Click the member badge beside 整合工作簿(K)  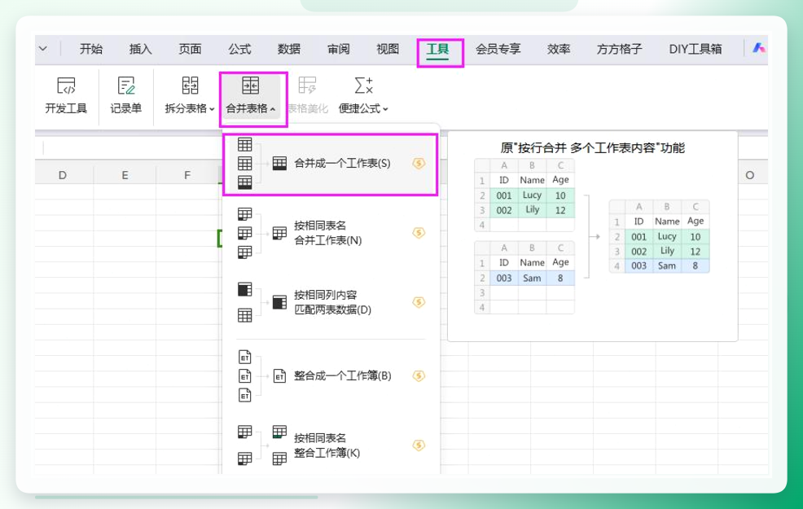419,445
